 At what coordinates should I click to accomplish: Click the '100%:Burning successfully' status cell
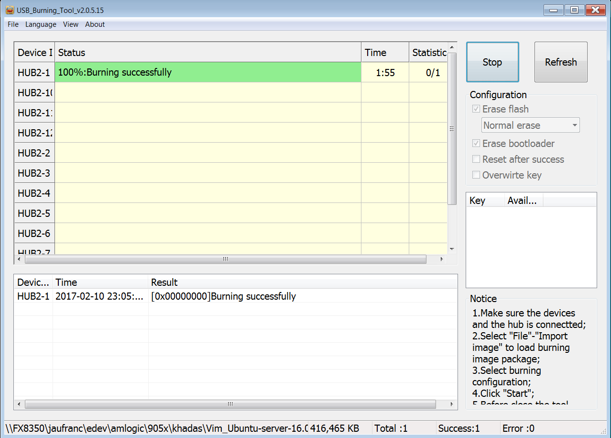point(208,72)
